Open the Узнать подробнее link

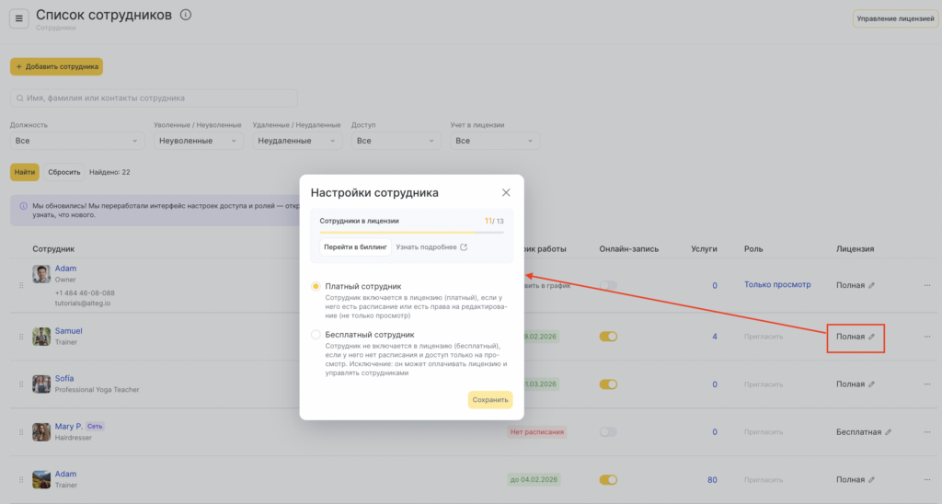click(431, 246)
